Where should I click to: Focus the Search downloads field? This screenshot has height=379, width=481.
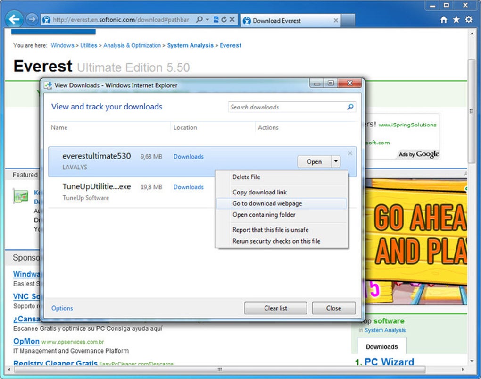click(291, 107)
